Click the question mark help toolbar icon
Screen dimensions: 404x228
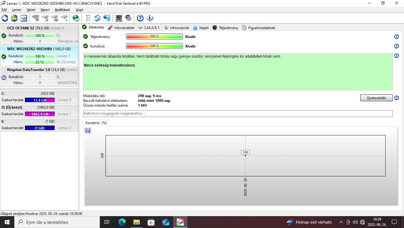pyautogui.click(x=140, y=18)
